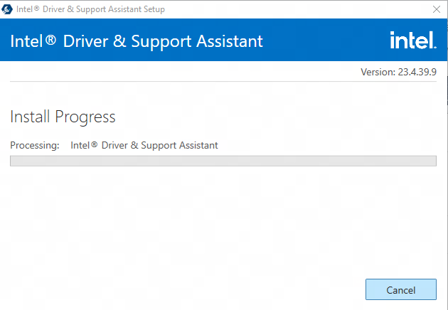Click the window title text in the title bar

coord(90,9)
